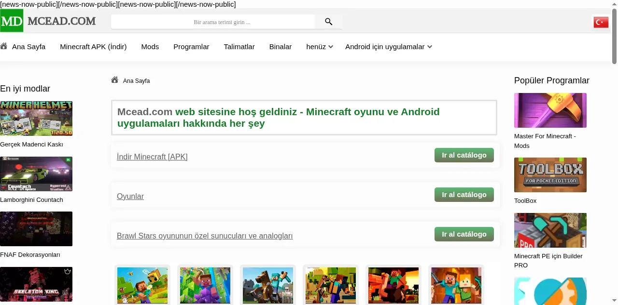Click Ir al catálogo beside Oyunlar
Screen dimensions: 618x305
click(x=464, y=195)
